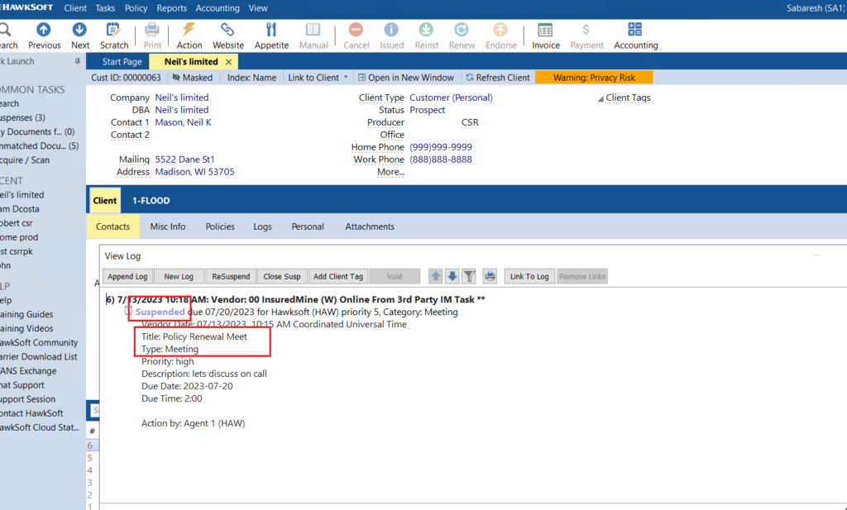Click the Renew toolbar icon
This screenshot has width=847, height=510.
[462, 36]
